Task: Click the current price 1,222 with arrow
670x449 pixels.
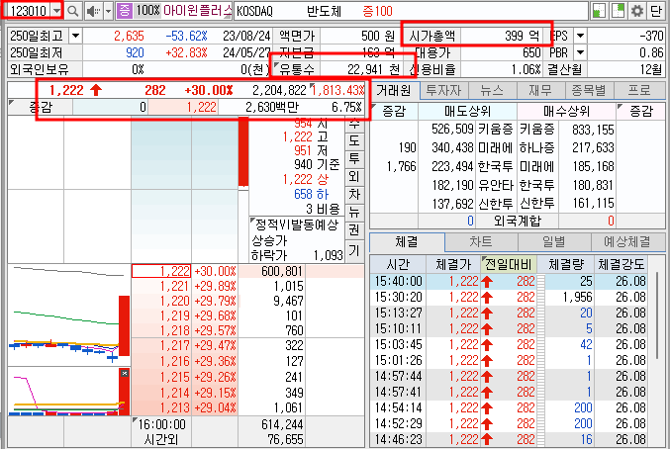Action: coord(75,90)
